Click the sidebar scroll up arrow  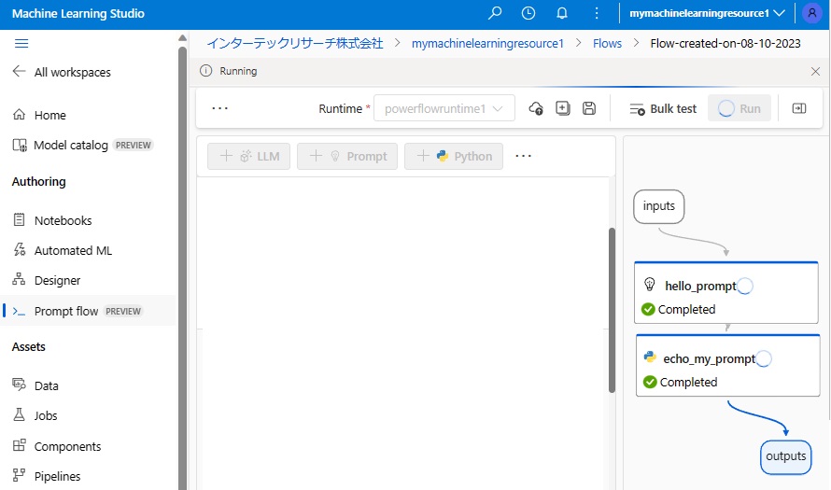182,38
